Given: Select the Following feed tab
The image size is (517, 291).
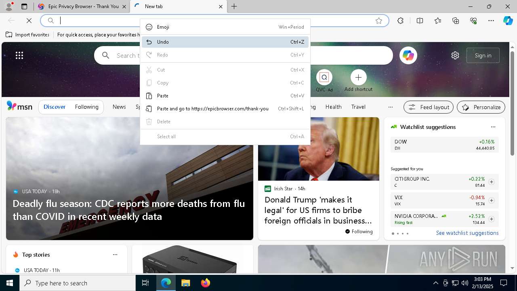Looking at the screenshot, I should coord(86,107).
